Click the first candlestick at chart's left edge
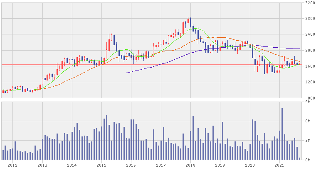Screen dimensions: 321x175 [x=3, y=92]
